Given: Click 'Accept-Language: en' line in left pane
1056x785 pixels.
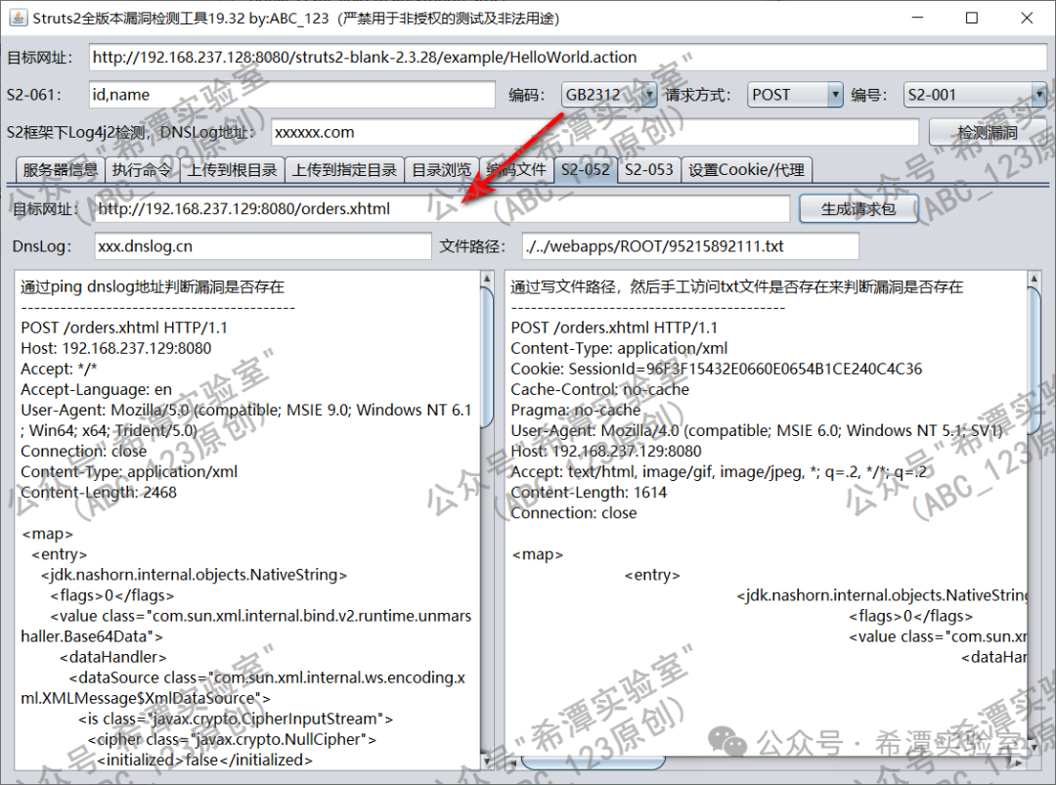Looking at the screenshot, I should pos(96,390).
